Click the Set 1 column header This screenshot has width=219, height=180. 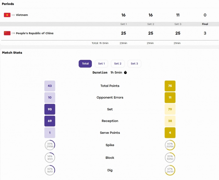coord(123,24)
